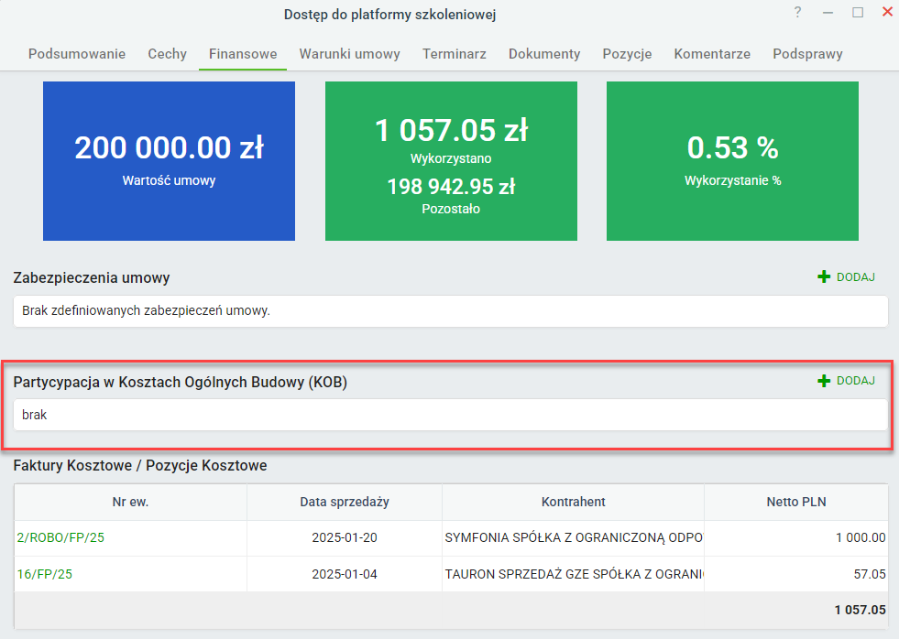
Task: Sort by Data sprzedaży column header
Action: click(345, 503)
